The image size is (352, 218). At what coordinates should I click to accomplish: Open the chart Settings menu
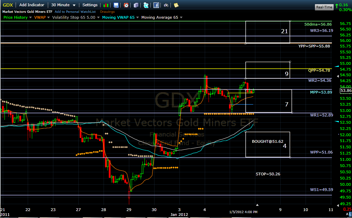coord(90,5)
